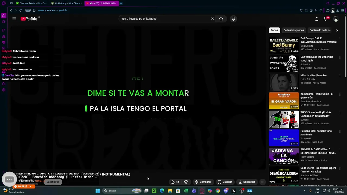Open the YouTube hamburger guide menu
Screen dimensions: 347x195
coord(14,19)
